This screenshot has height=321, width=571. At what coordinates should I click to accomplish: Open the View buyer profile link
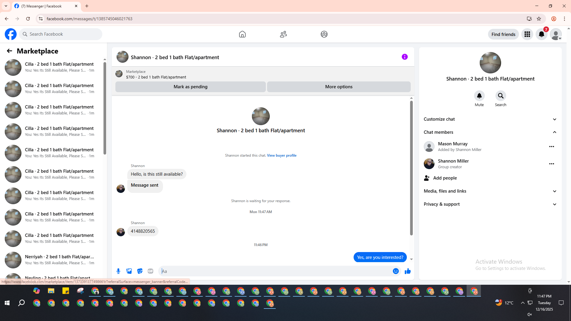[282, 155]
